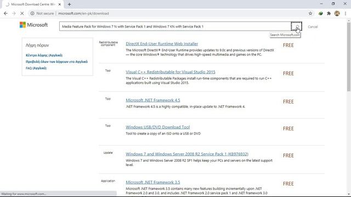Open Windows USB/DVD Download Tool link

[158, 127]
